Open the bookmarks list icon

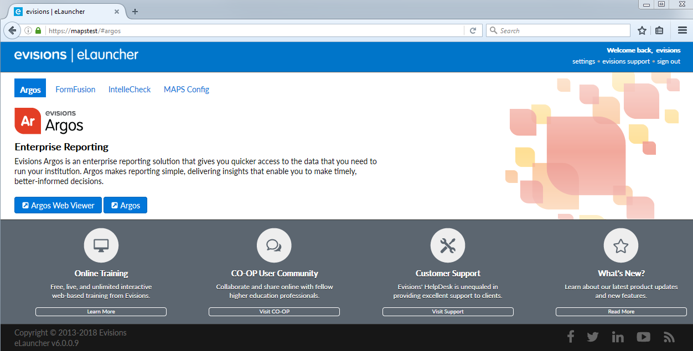click(659, 30)
